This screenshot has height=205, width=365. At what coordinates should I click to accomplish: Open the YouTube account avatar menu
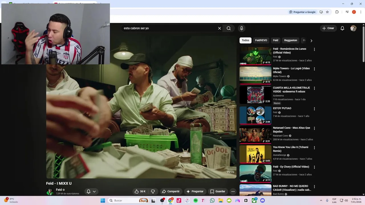(353, 28)
